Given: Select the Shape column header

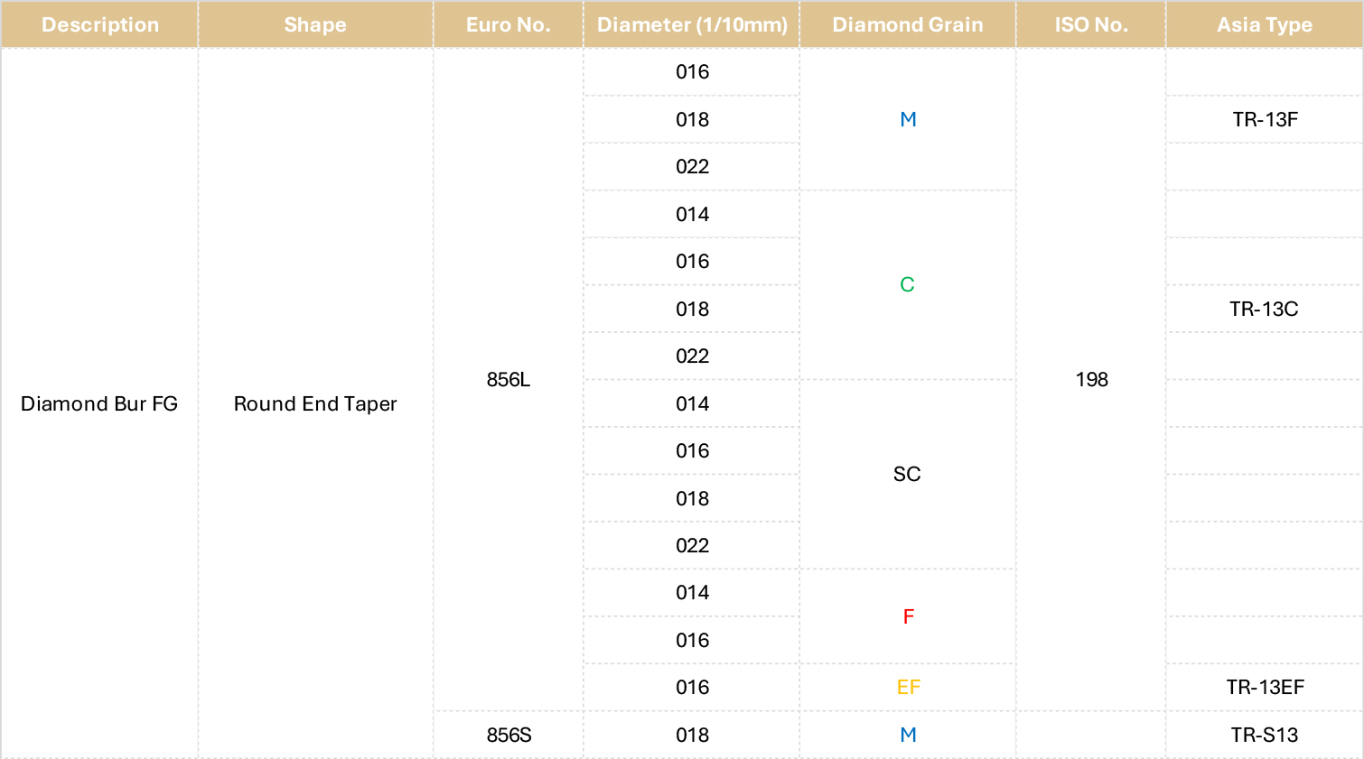Looking at the screenshot, I should click(315, 24).
